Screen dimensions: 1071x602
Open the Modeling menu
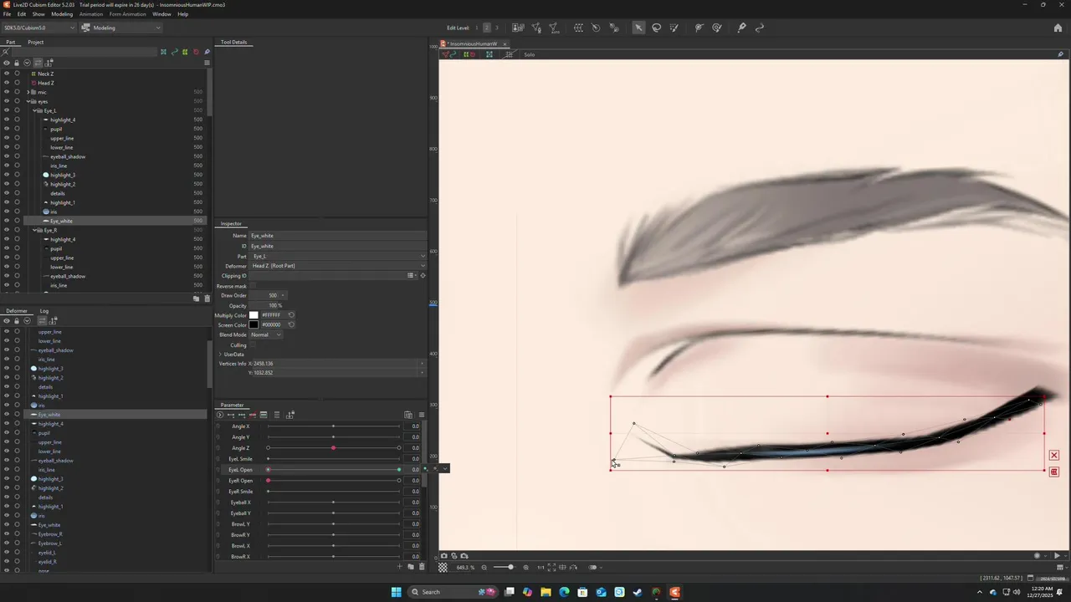[62, 14]
